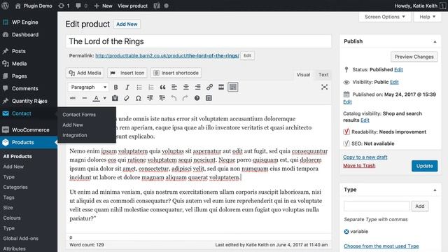Click the Update button

pyautogui.click(x=424, y=166)
